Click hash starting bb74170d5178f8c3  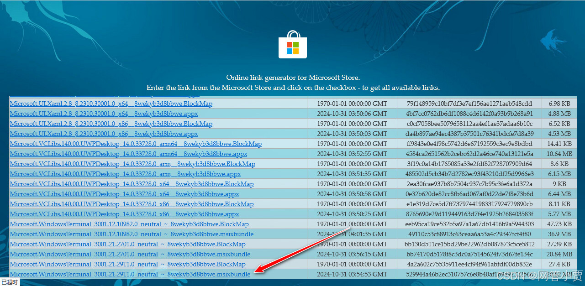pos(469,254)
